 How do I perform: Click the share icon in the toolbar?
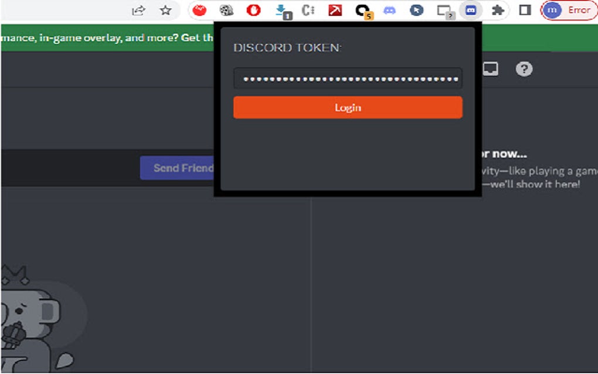(138, 10)
